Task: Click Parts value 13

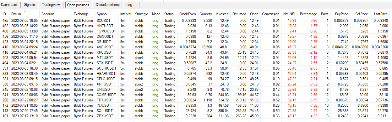Action: [326, 116]
